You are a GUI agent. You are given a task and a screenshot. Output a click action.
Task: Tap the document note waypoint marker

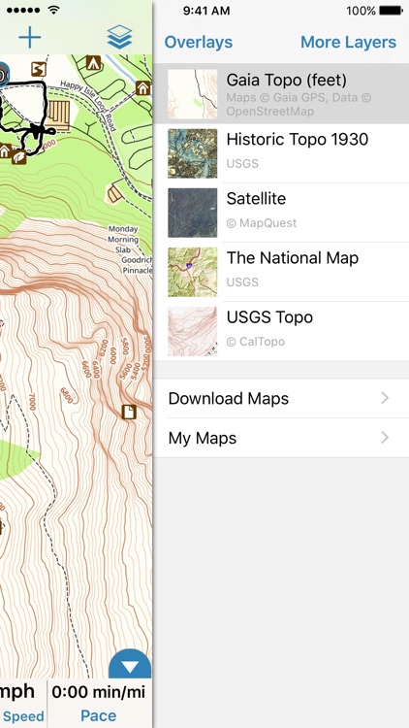129,412
